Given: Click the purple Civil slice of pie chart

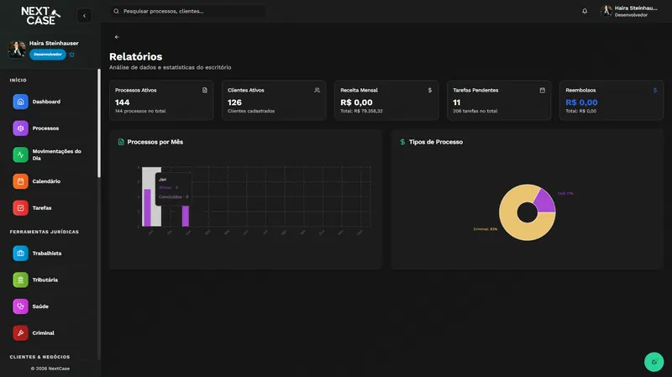Looking at the screenshot, I should 545,202.
